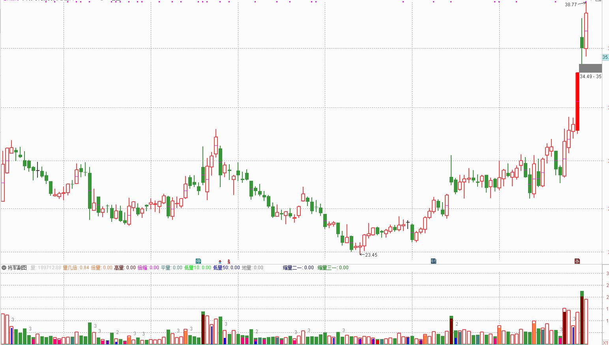The width and height of the screenshot is (609, 345).
Task: Select the 高量 indicator label
Action: 119,268
